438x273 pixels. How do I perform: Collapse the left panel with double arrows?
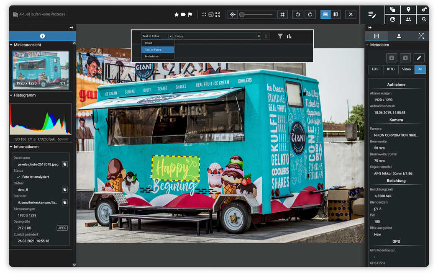(x=71, y=27)
